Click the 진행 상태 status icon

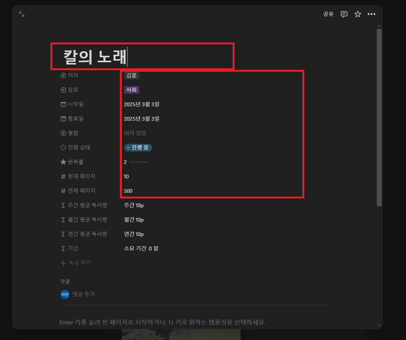click(63, 148)
